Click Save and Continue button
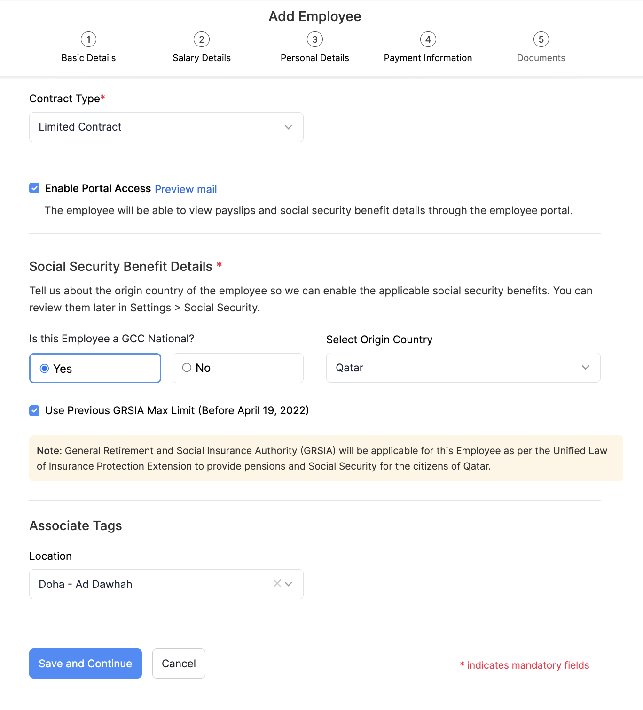 86,664
